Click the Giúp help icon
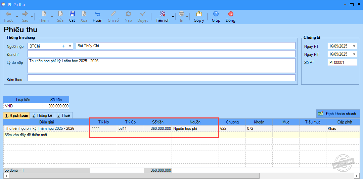The image size is (363, 179). point(216,14)
